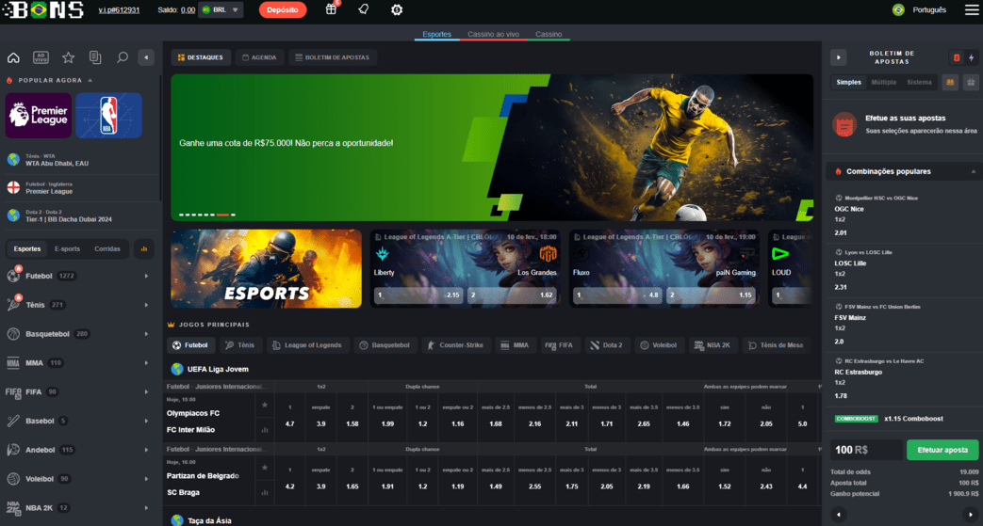Click the yellow icon next to Sistema tab
The width and height of the screenshot is (983, 526).
(950, 82)
